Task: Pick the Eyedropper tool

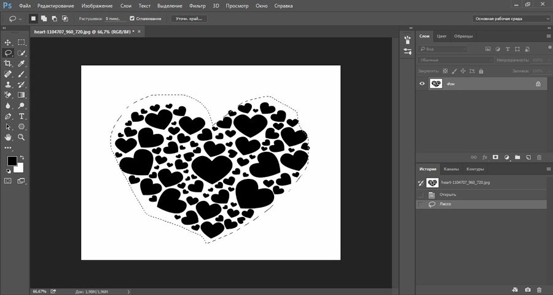Action: pyautogui.click(x=22, y=63)
